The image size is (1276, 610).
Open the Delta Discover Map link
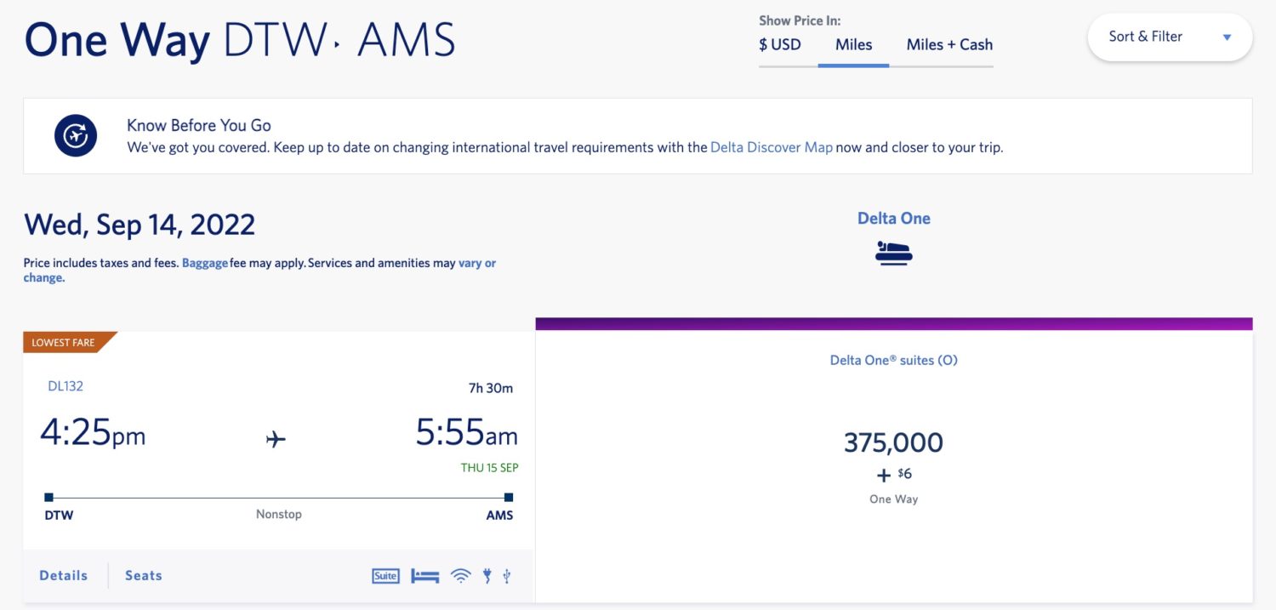pyautogui.click(x=772, y=146)
